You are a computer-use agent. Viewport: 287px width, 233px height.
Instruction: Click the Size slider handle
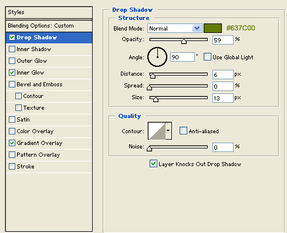pos(156,99)
